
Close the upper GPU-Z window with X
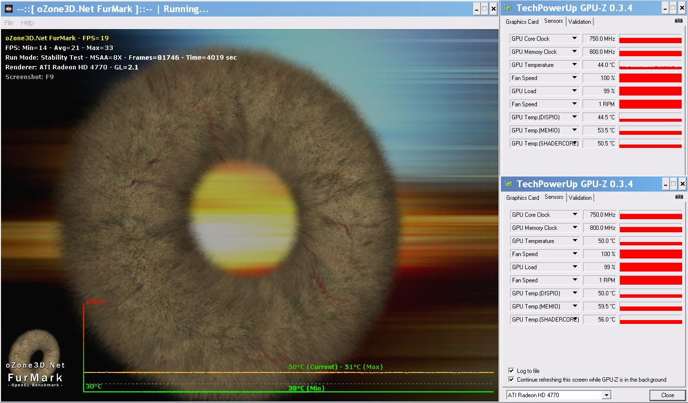[682, 8]
